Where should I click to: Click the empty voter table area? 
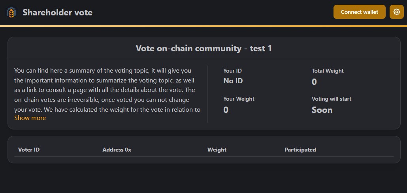tap(204, 159)
